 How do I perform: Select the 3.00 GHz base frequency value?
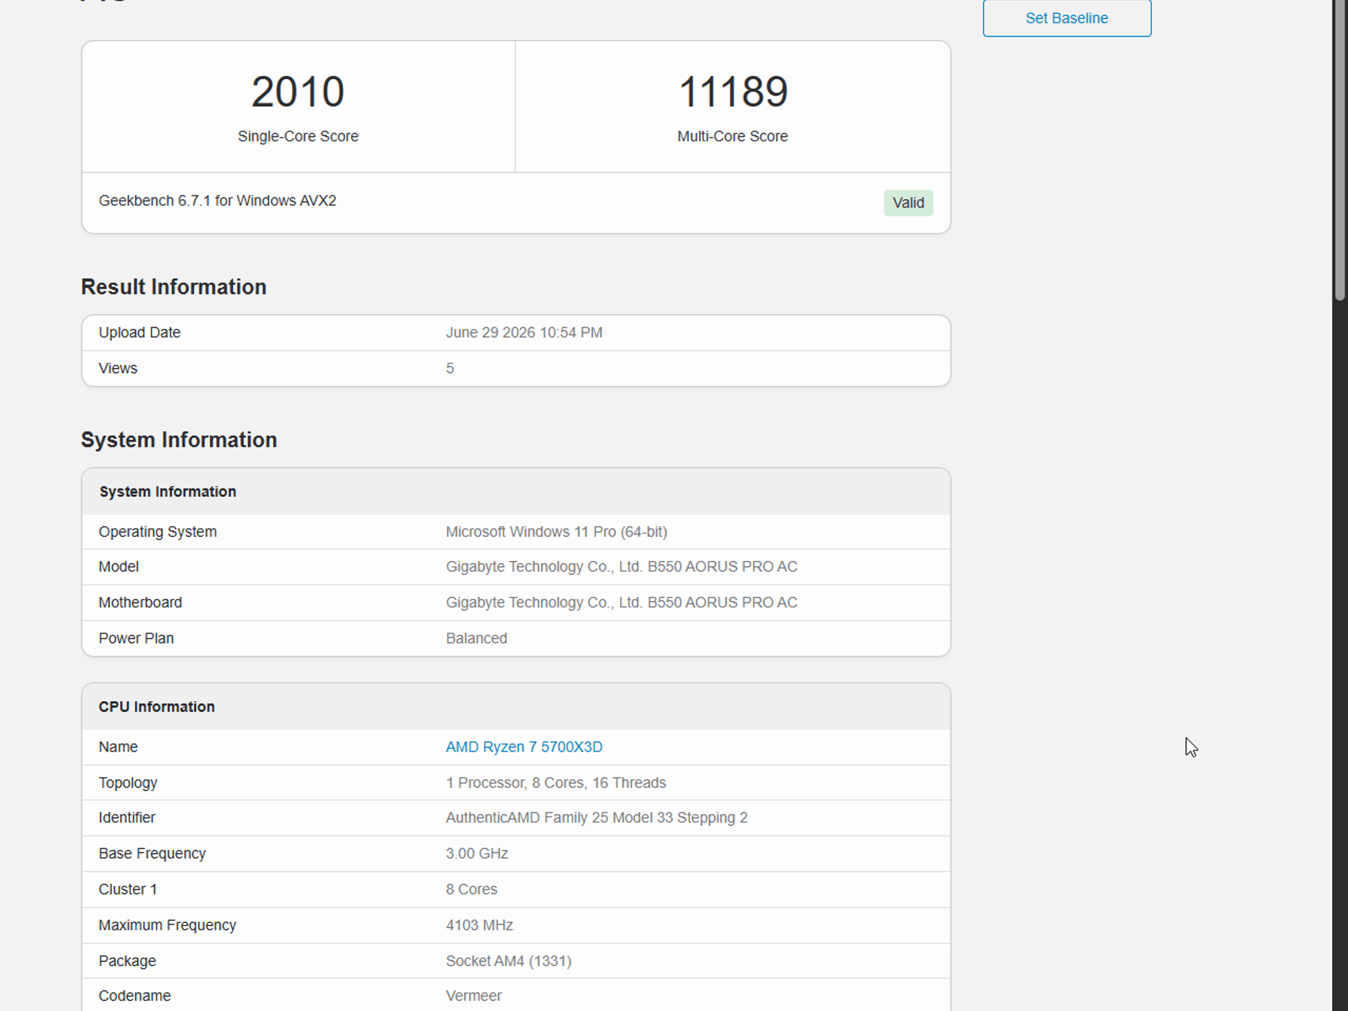pos(477,854)
